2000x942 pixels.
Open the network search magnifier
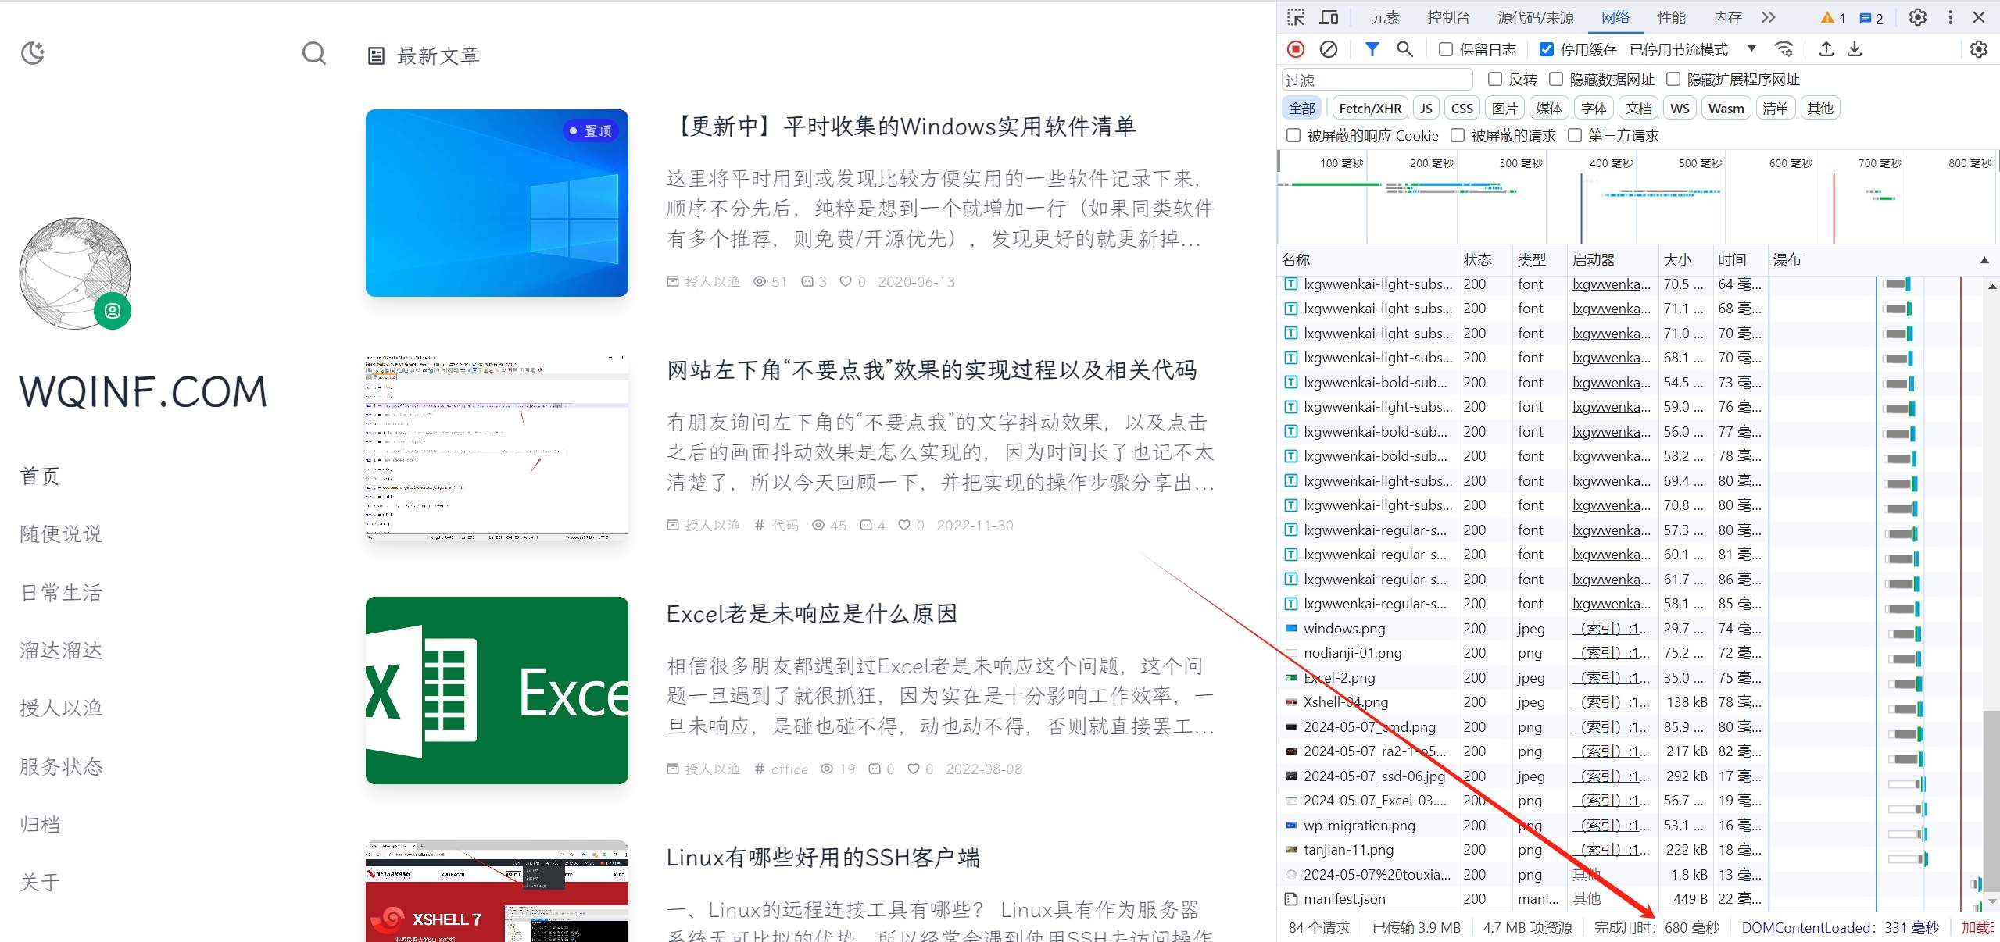pos(1404,49)
